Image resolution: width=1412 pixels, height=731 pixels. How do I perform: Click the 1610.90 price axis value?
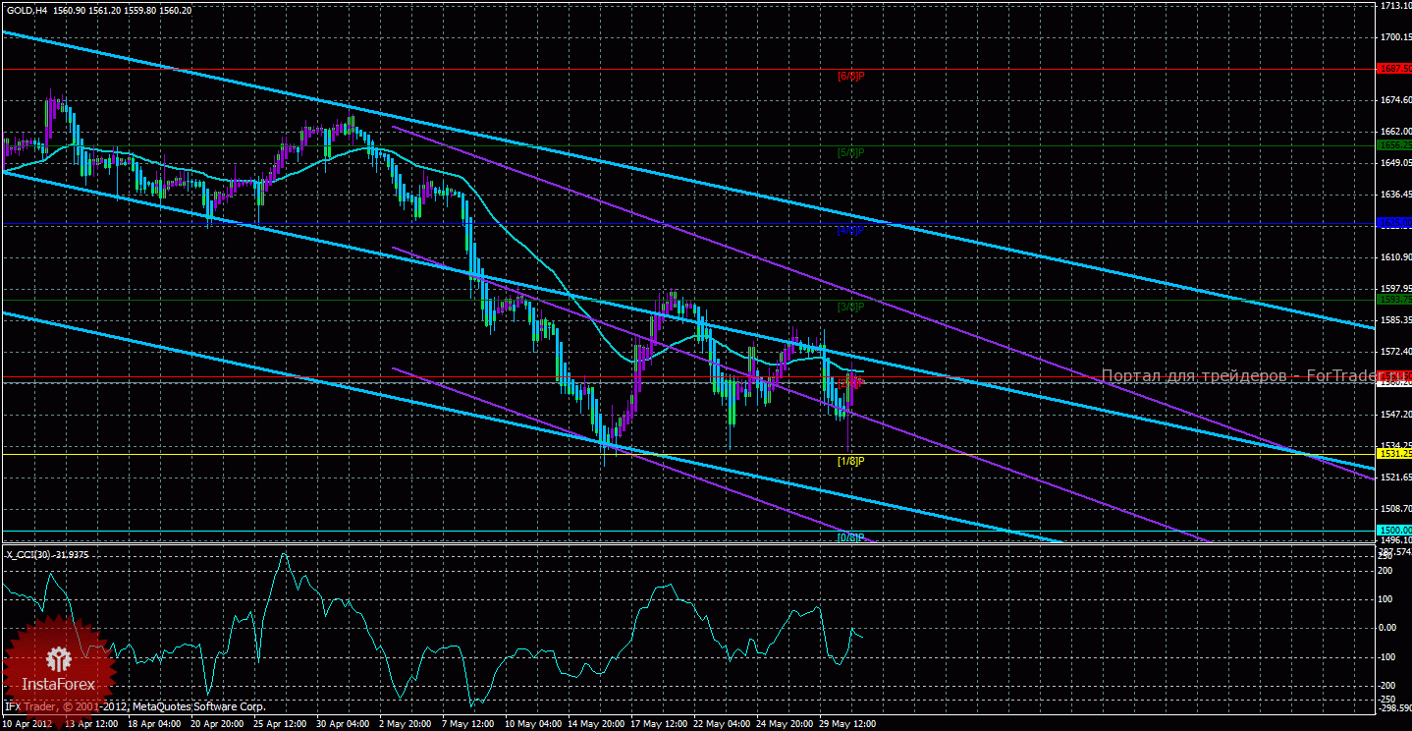[x=1395, y=257]
